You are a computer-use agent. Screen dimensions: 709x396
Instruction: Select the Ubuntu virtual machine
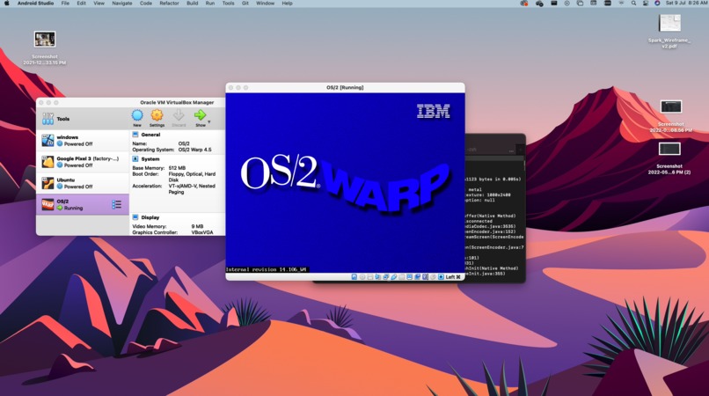(x=83, y=183)
